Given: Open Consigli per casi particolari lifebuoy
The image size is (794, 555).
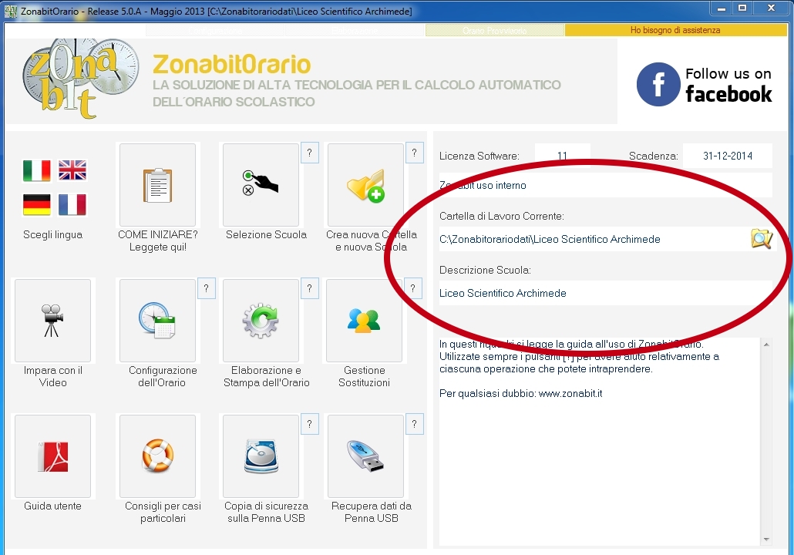Looking at the screenshot, I should coord(157,456).
